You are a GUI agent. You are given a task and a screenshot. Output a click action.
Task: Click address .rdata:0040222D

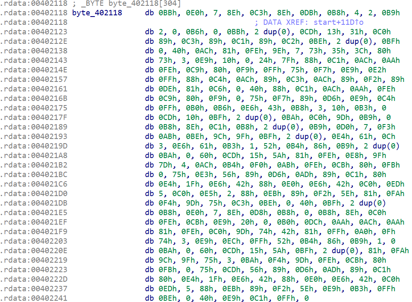click(x=34, y=279)
